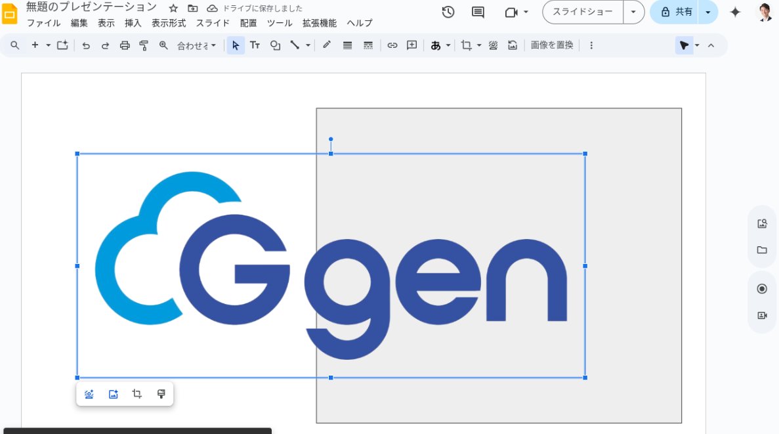Open the 表示形式 menu
Viewport: 779px width, 434px height.
(169, 24)
